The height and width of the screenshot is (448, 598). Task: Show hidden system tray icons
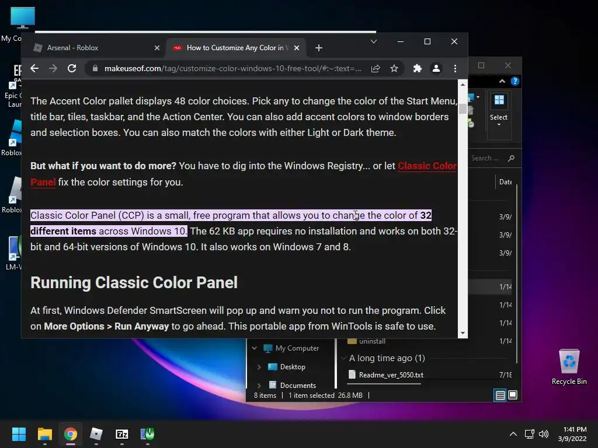click(x=513, y=434)
